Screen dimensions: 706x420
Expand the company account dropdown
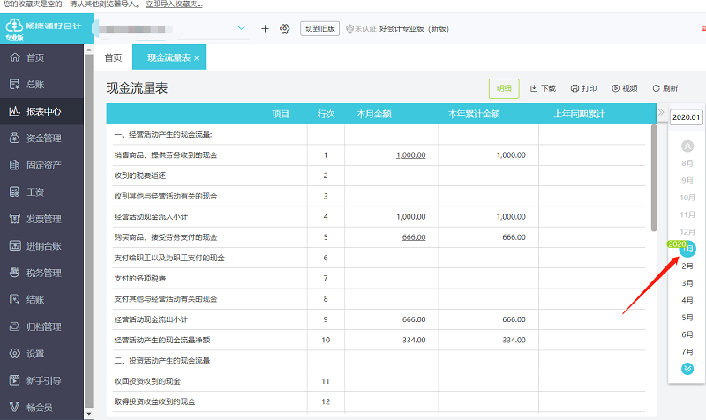[244, 29]
